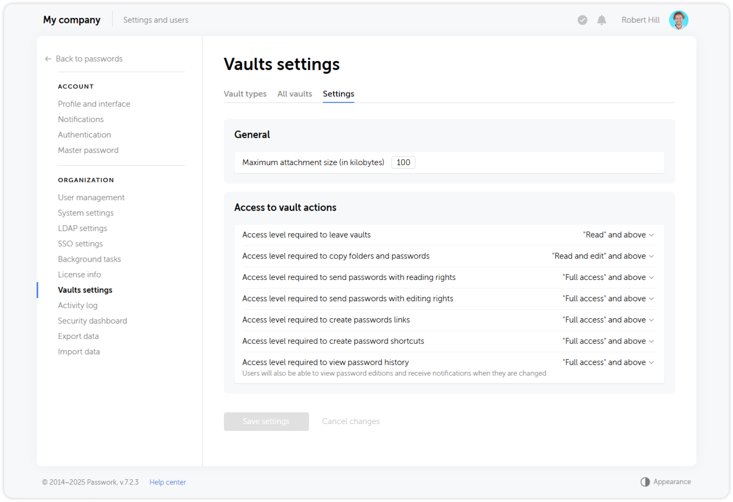Viewport: 733px width, 502px height.
Task: Open the All vaults tab
Action: (x=295, y=94)
